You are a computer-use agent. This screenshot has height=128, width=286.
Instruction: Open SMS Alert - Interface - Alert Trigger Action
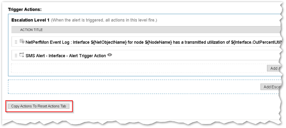(66, 56)
